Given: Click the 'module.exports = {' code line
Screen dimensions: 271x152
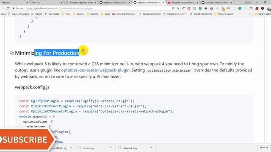Looking at the screenshot, I should 37,117.
